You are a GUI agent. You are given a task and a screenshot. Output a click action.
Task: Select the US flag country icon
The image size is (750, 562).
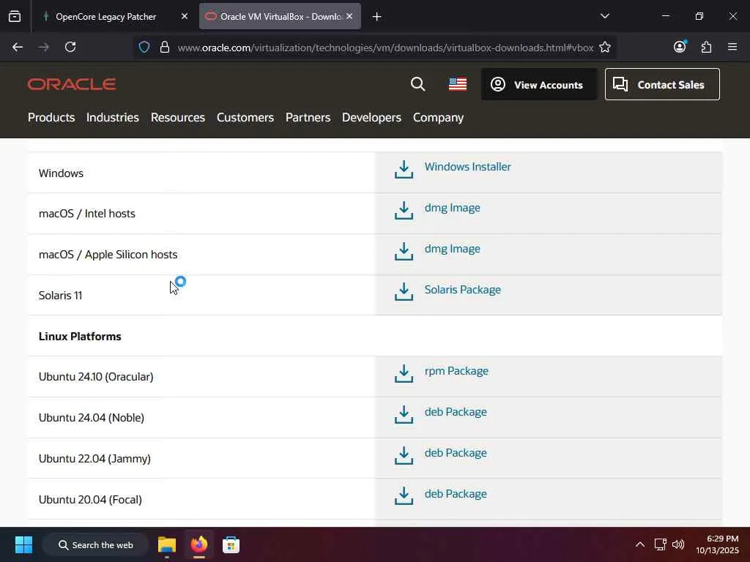[x=458, y=84]
